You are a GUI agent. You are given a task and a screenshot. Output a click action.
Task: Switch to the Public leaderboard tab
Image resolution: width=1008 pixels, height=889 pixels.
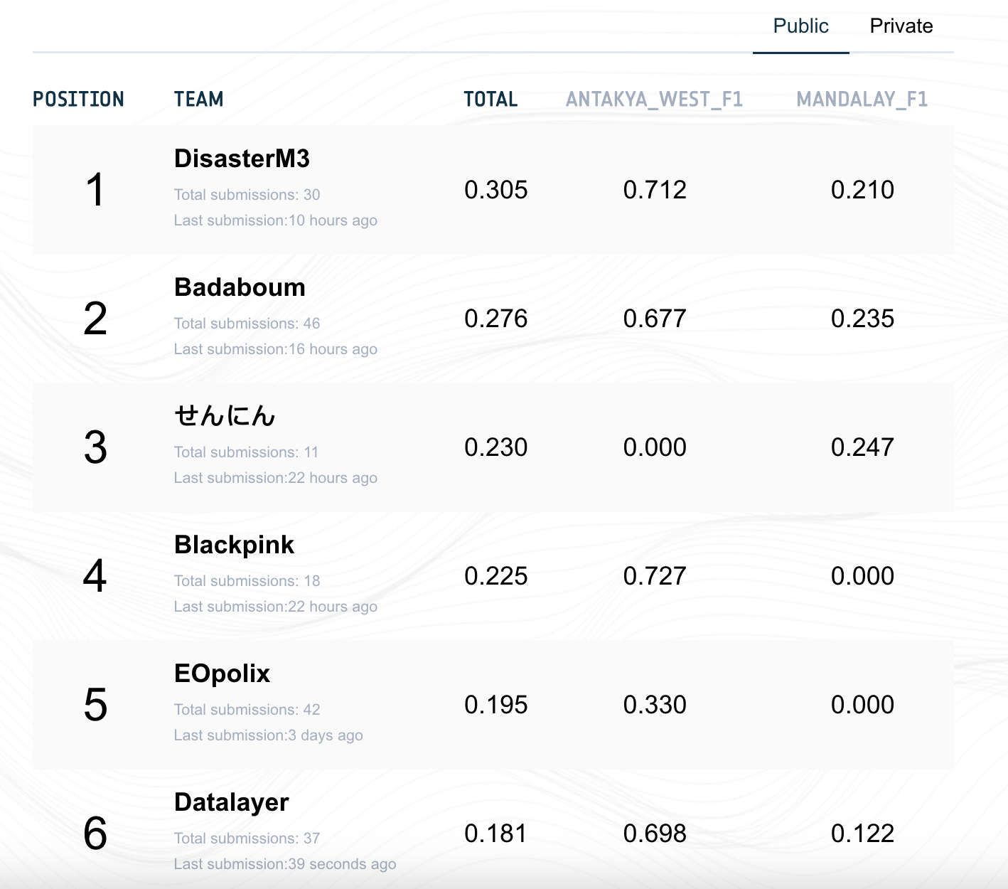[800, 26]
